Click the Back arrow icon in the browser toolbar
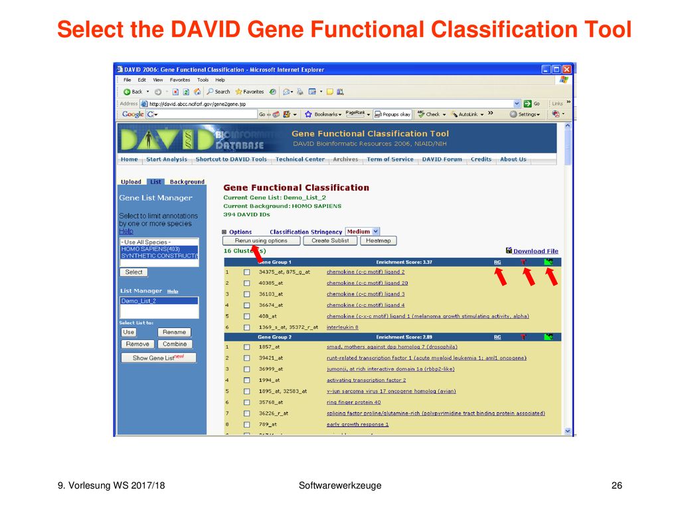The width and height of the screenshot is (680, 510). (127, 92)
